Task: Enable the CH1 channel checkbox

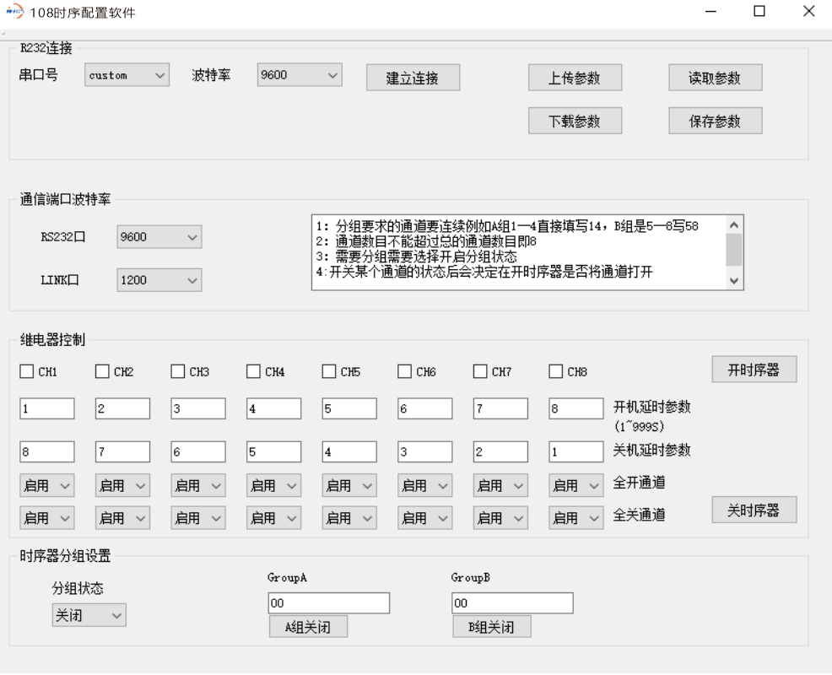Action: (x=24, y=370)
